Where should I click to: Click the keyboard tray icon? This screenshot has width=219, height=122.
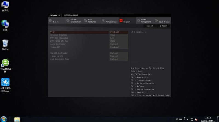pos(181,119)
